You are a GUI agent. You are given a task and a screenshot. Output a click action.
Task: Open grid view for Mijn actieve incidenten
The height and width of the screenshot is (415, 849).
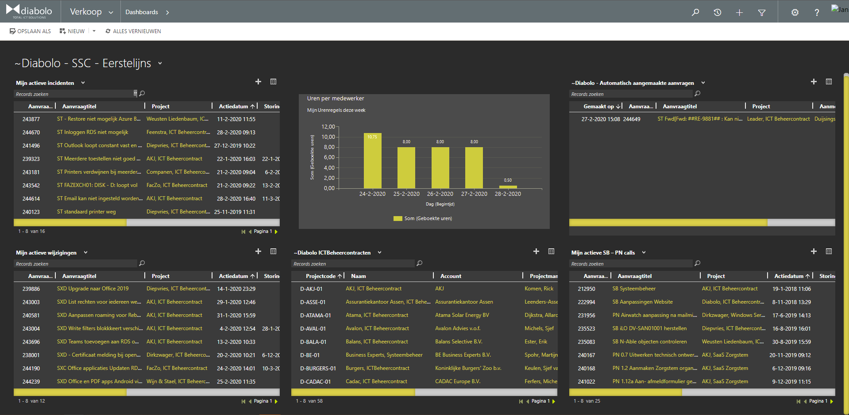point(274,82)
